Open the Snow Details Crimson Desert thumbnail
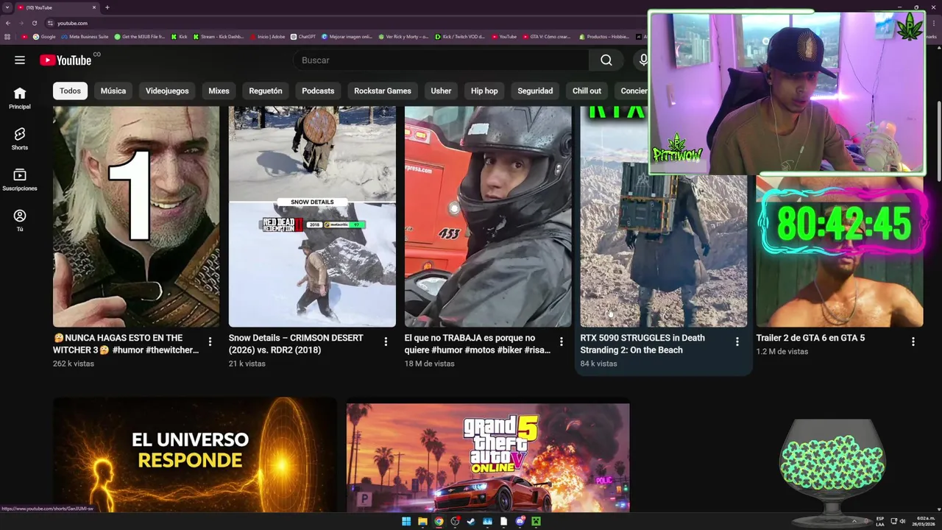 pyautogui.click(x=312, y=216)
